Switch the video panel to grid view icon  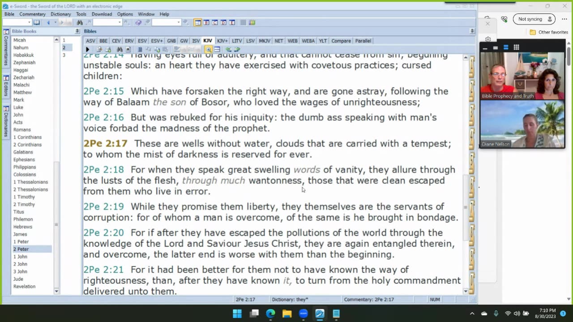[516, 47]
